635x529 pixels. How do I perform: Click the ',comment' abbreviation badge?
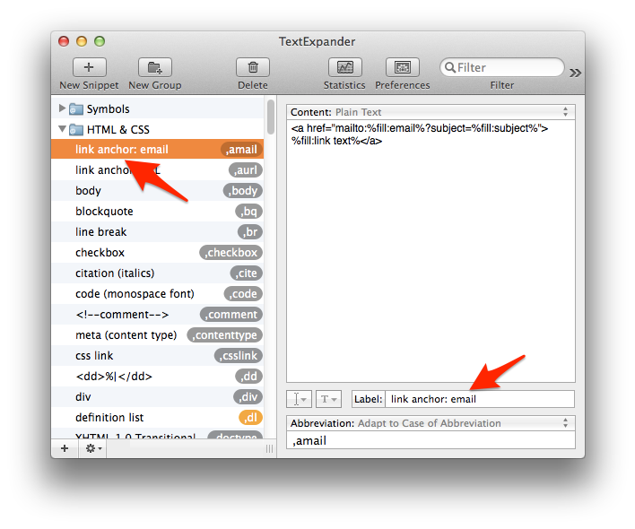point(231,315)
